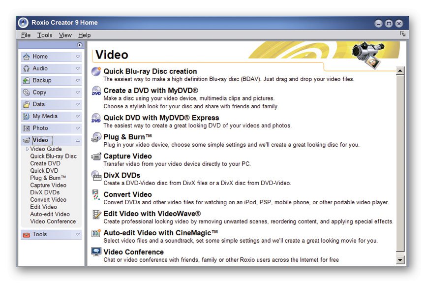Open Video Guide in the sidebar
The image size is (425, 283).
coord(46,149)
